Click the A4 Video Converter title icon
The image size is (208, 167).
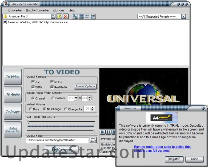pyautogui.click(x=6, y=3)
